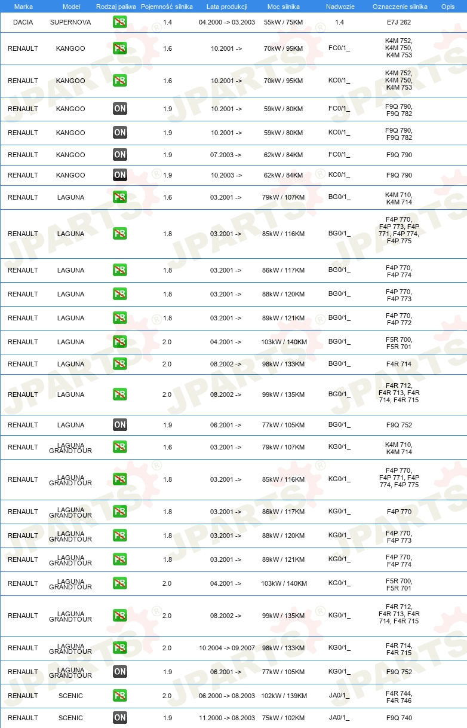This screenshot has height=728, width=467.
Task: Click the production date 10.2003 ->
Action: point(226,175)
